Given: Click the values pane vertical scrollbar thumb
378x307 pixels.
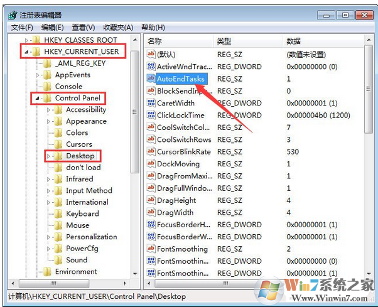Looking at the screenshot, I should 369,89.
